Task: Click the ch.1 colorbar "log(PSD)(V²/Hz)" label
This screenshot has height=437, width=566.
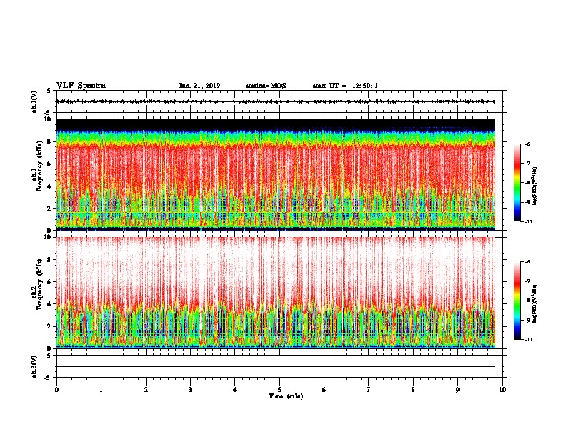Action: 535,186
